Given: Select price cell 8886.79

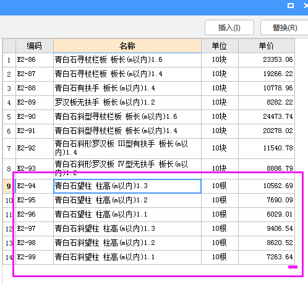Looking at the screenshot, I should (x=267, y=169).
